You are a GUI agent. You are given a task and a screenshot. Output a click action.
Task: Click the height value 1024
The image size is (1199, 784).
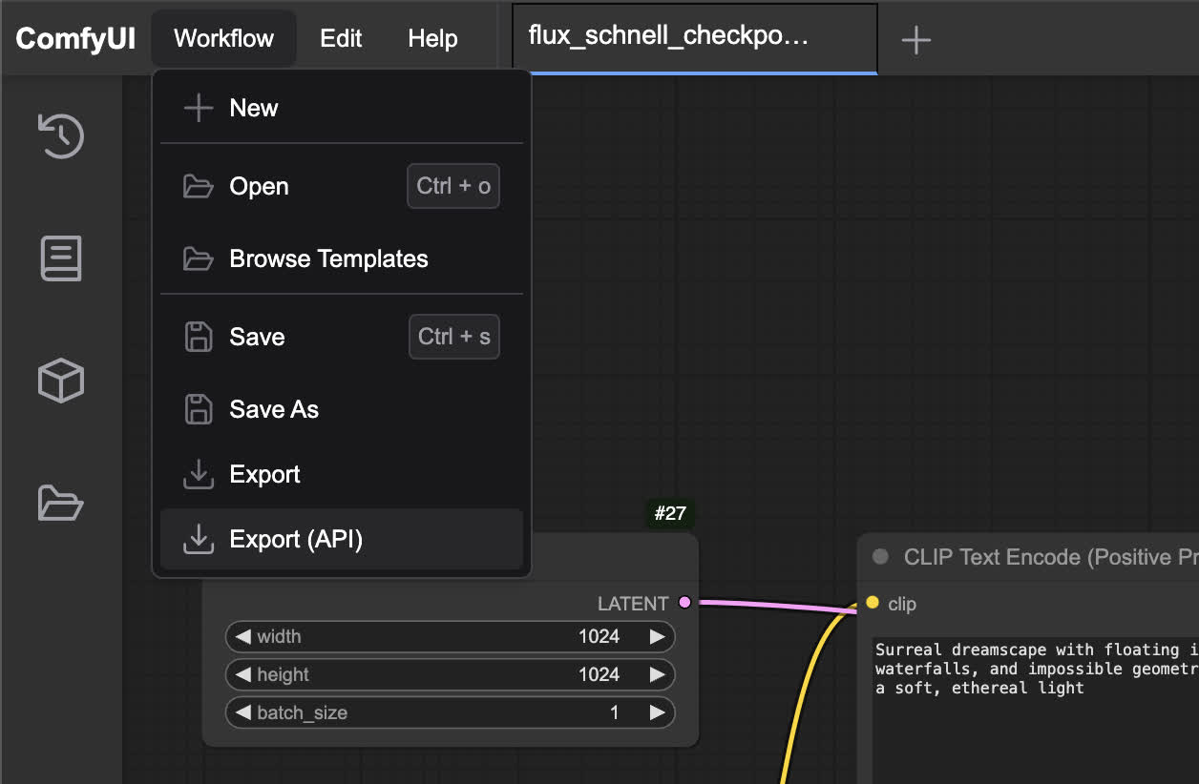click(599, 674)
